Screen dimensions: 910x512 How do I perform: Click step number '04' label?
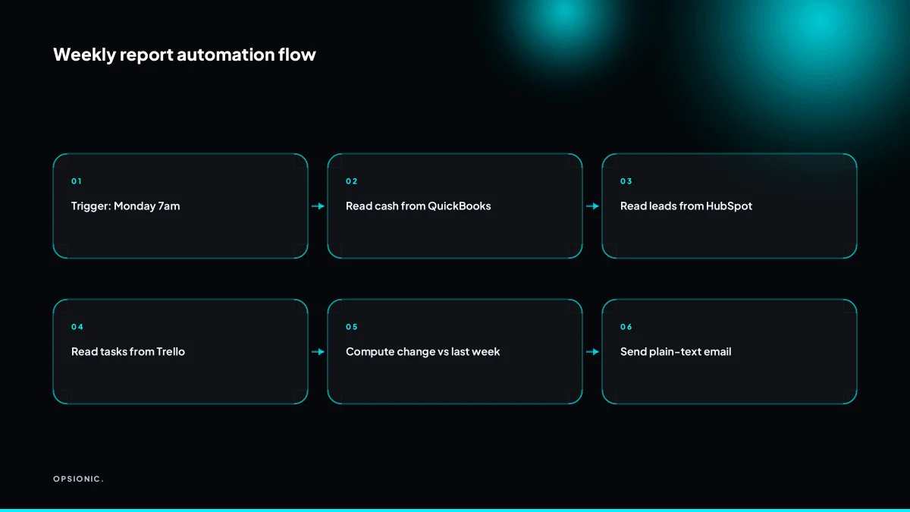point(77,327)
